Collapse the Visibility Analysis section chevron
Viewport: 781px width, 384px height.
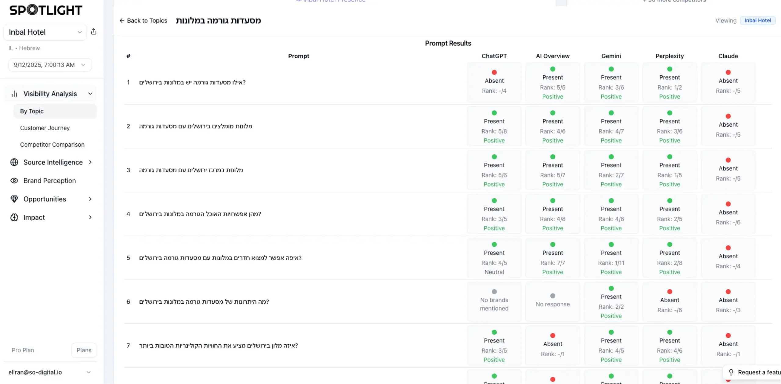[90, 94]
